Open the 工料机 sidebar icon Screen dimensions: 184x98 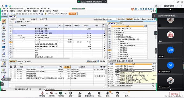click(x=4, y=28)
